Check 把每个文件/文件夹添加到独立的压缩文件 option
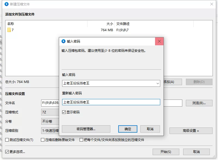 [81, 140]
